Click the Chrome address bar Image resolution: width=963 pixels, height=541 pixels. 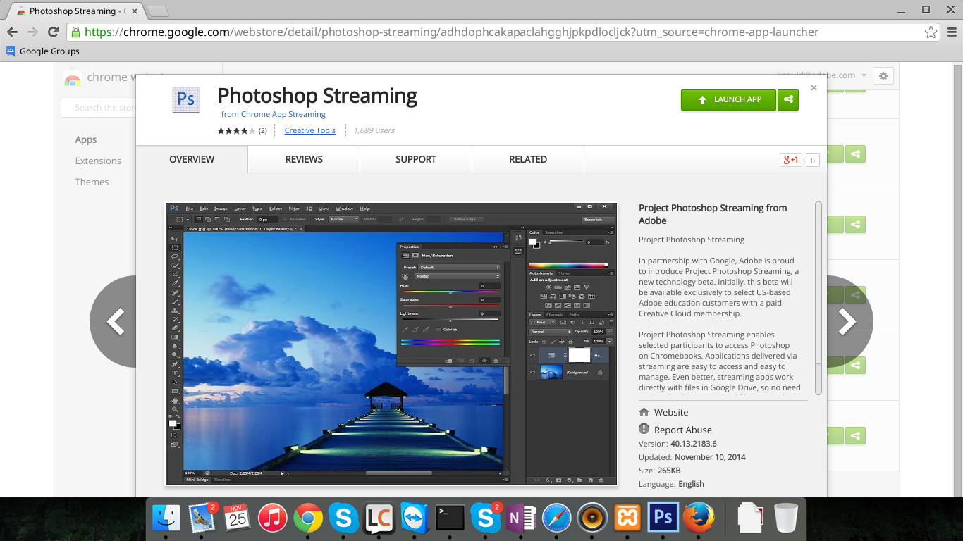coord(493,32)
